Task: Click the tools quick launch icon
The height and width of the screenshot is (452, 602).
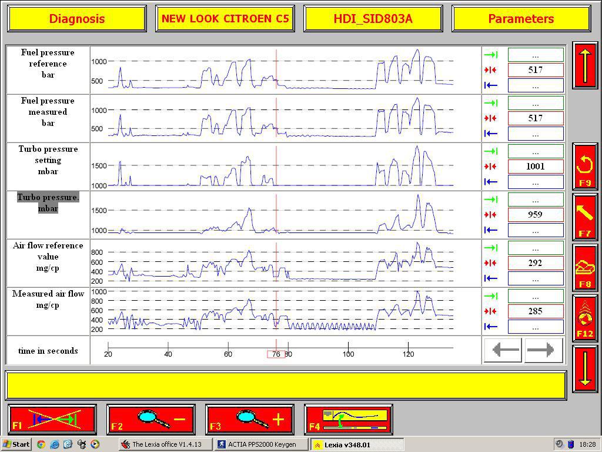Action: coord(81,444)
